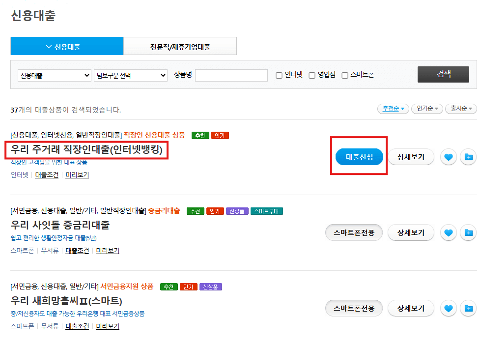Click folder-plus icon for 우리 사잇돌 중금리대출
481x345 pixels.
[468, 232]
